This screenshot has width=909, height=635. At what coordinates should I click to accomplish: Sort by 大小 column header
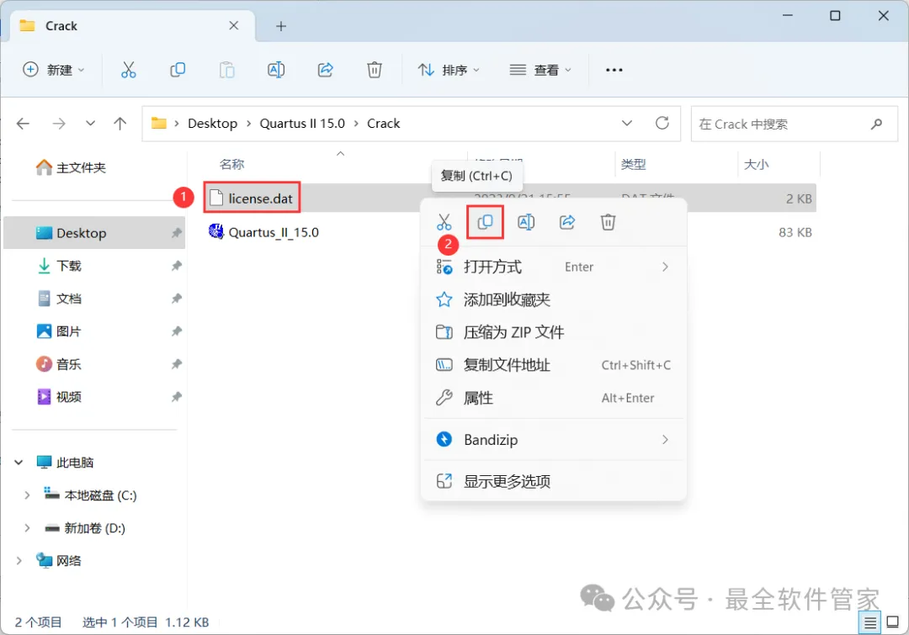pos(756,165)
